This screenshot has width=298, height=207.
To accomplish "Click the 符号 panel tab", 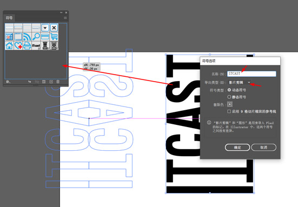I will (x=9, y=18).
